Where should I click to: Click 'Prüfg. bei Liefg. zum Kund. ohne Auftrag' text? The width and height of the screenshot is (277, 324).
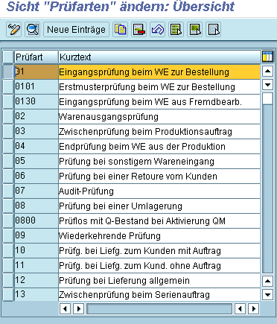(140, 266)
